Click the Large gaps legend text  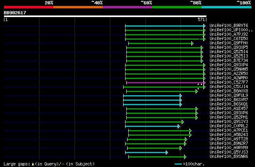[x=49, y=164]
